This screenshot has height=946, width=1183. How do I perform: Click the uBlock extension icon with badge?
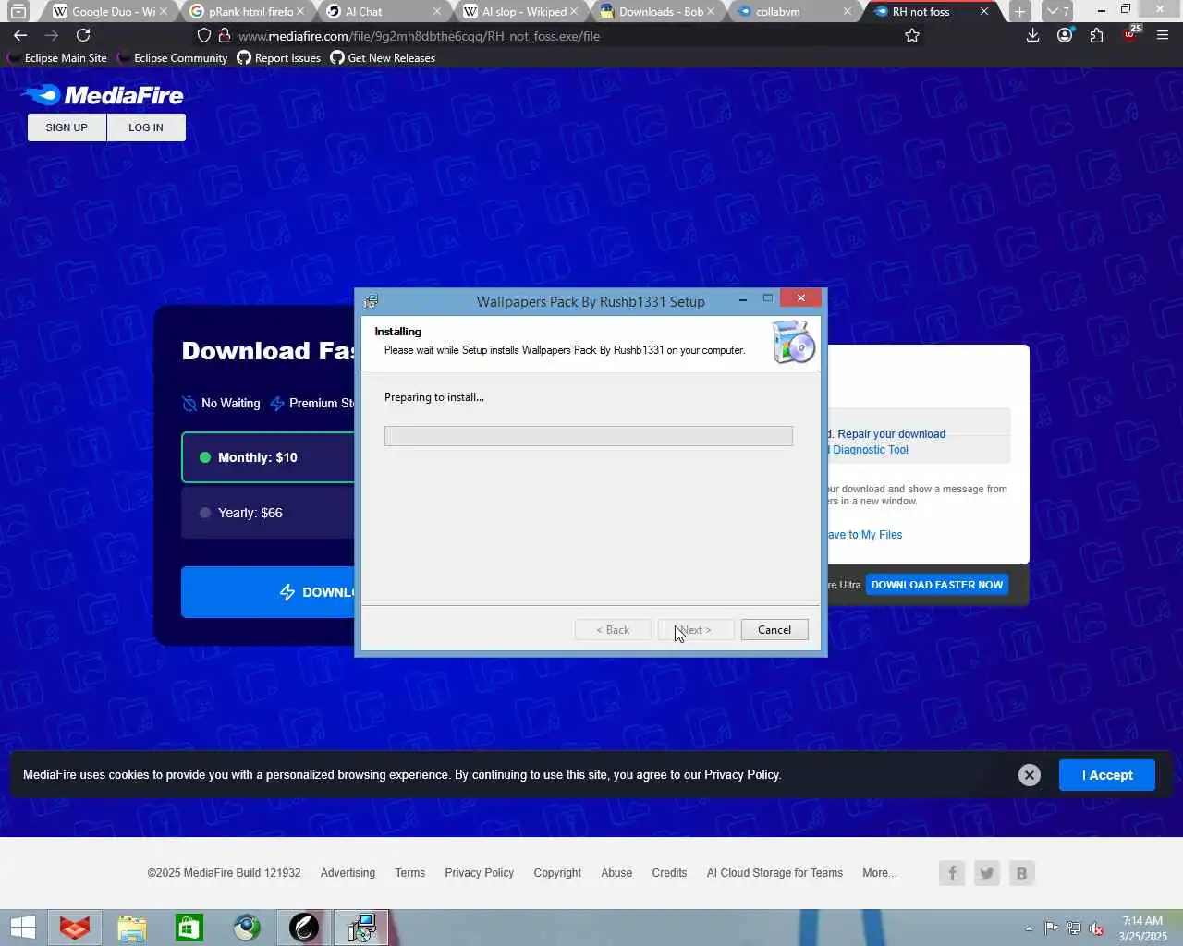1131,34
